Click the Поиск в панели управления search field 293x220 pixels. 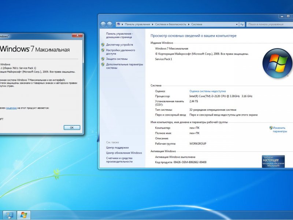point(270,24)
